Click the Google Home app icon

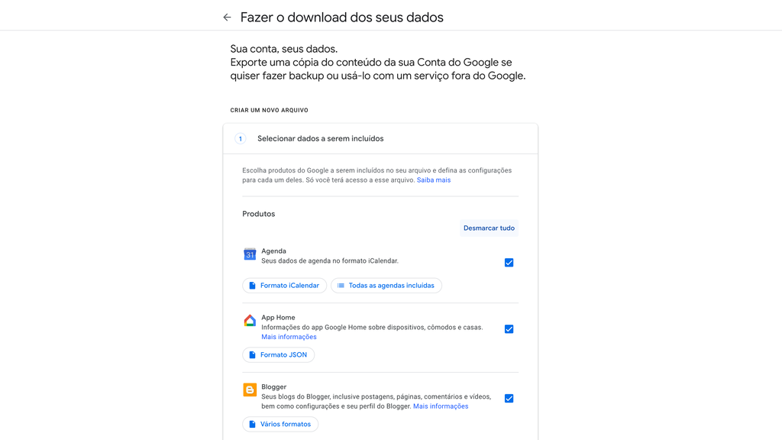(250, 320)
